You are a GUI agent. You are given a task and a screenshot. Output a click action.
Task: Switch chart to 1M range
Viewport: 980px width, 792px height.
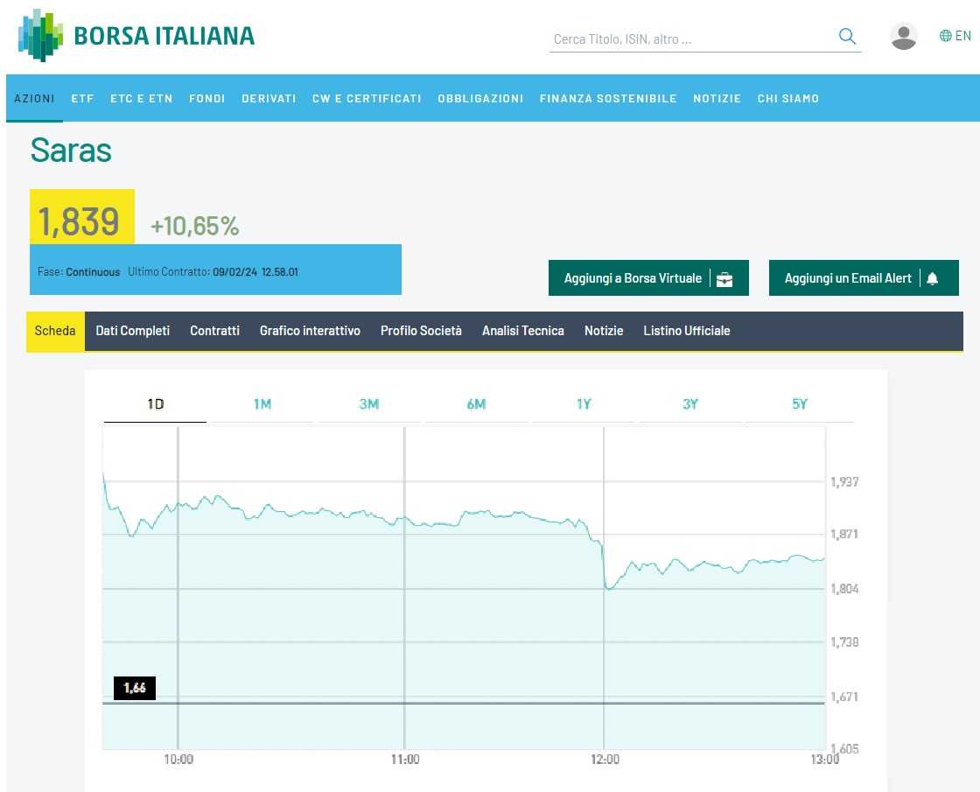(x=262, y=404)
